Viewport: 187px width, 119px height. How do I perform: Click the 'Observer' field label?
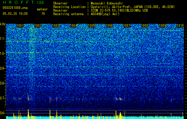point(60,3)
